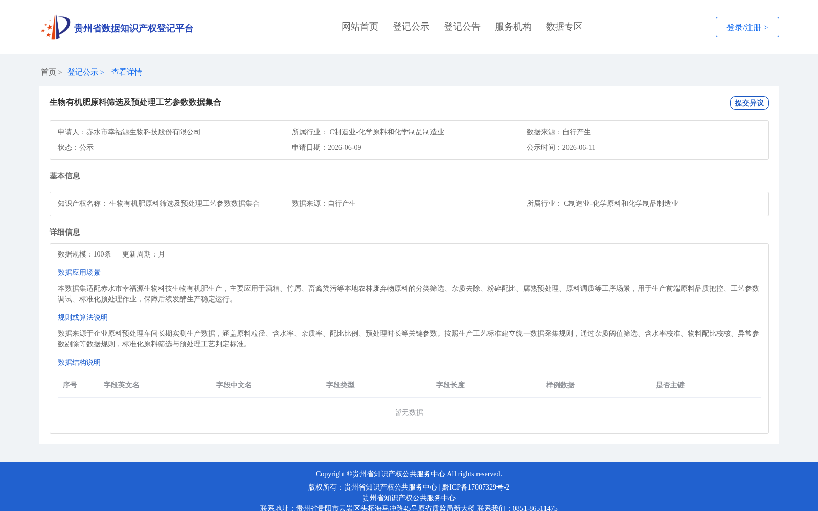Select 服务机构 in top navigation
818x511 pixels.
tap(513, 27)
